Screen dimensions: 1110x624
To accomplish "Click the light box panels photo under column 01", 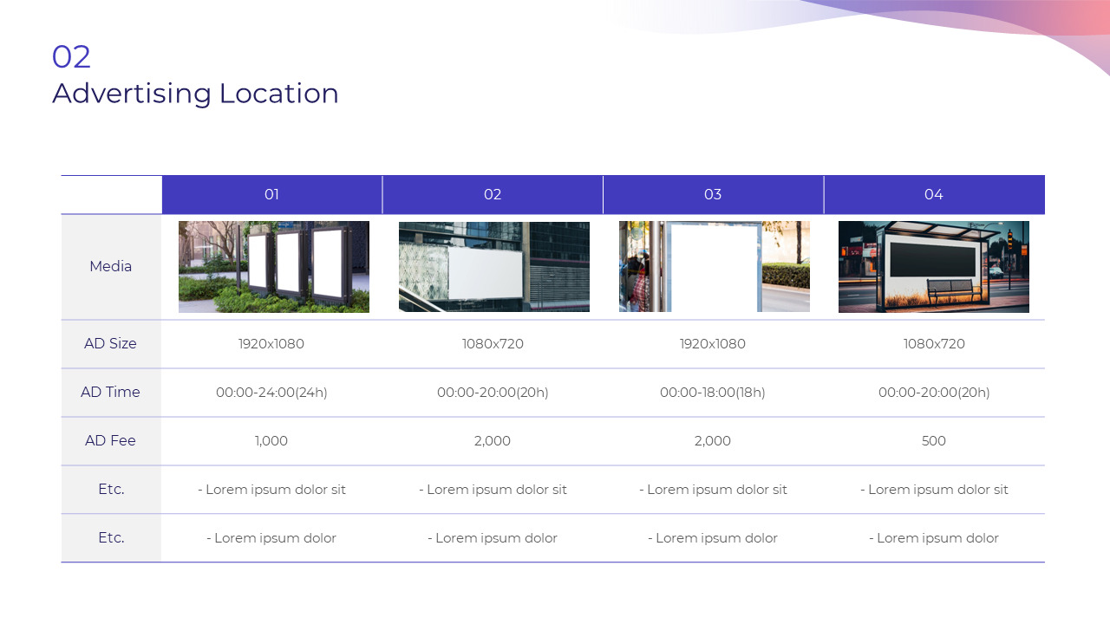I will click(x=273, y=266).
